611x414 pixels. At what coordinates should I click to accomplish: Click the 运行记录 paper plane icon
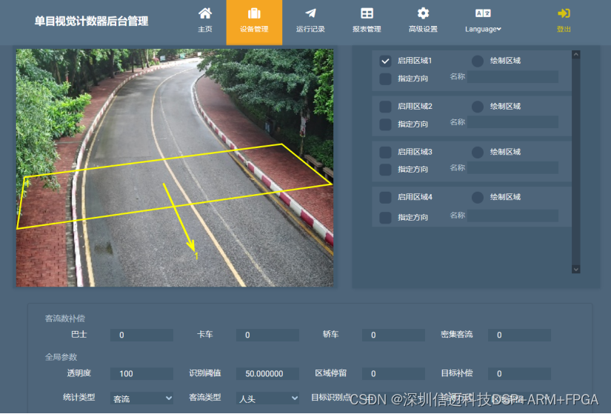pos(310,13)
